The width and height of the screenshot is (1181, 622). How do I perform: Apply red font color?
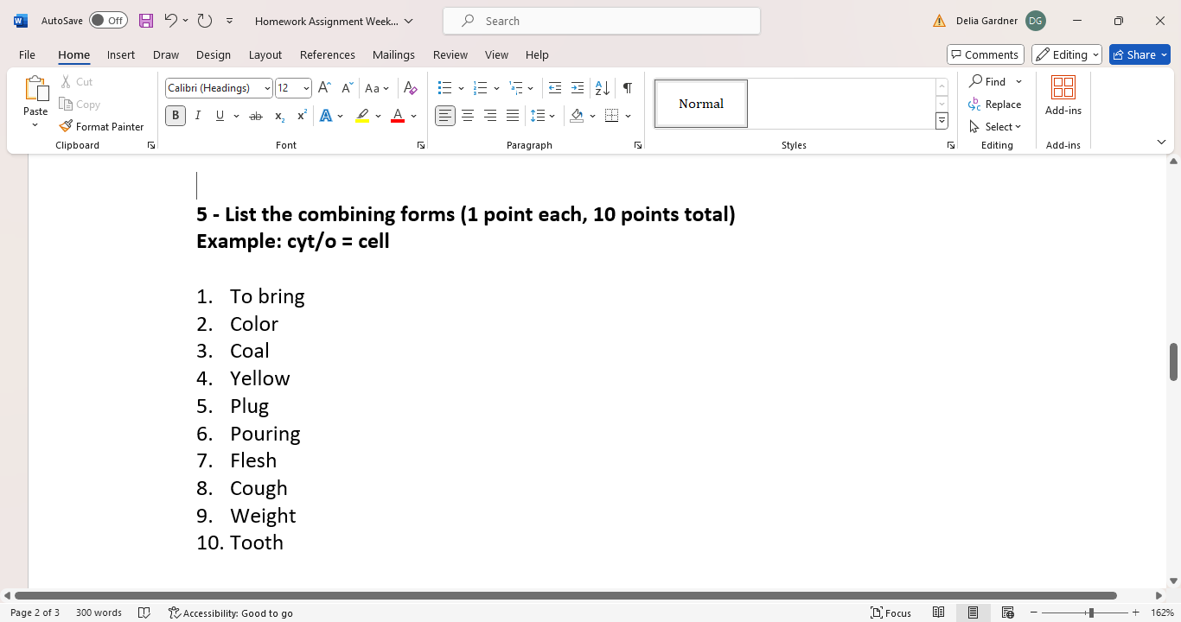click(398, 116)
